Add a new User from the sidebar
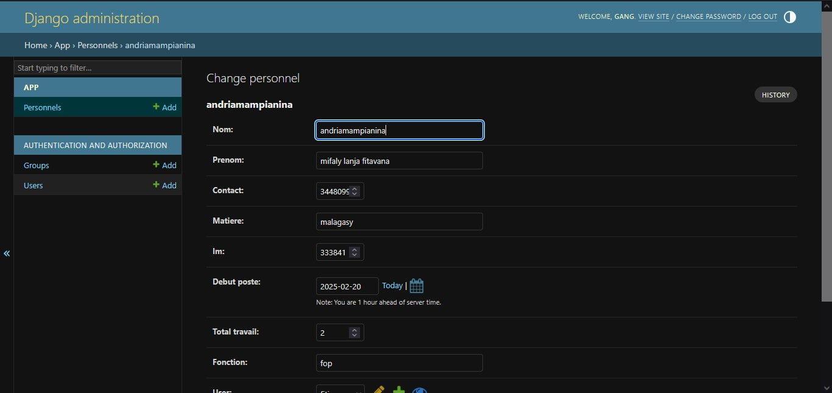 [x=164, y=185]
